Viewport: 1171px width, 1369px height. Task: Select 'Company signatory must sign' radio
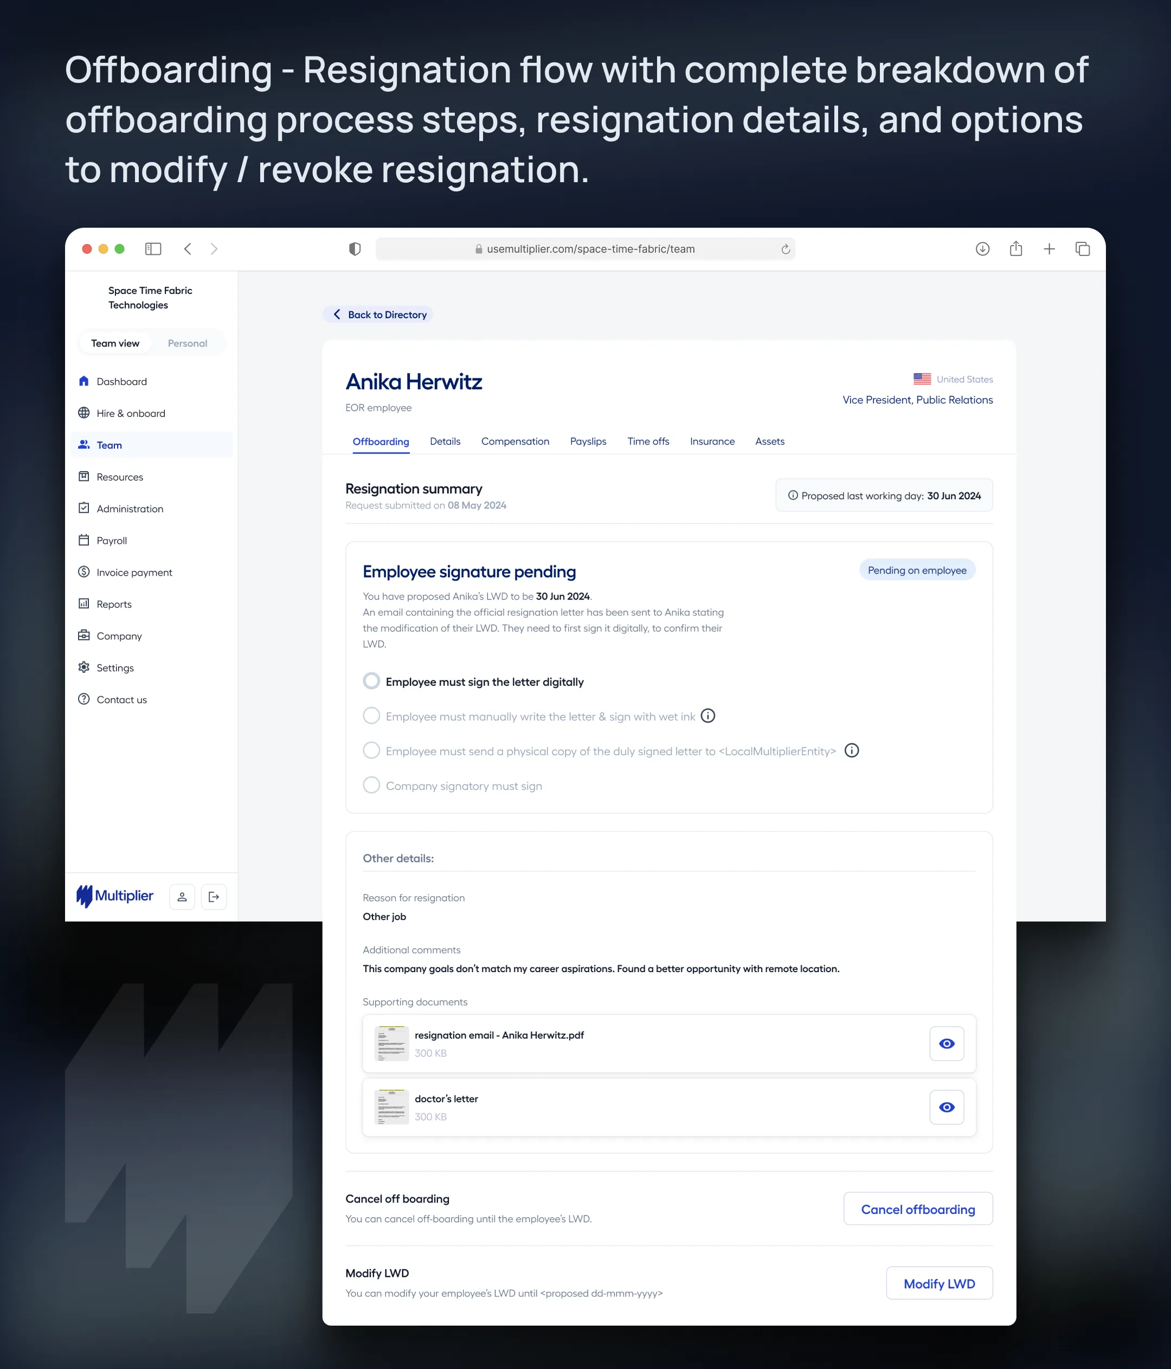coord(371,785)
